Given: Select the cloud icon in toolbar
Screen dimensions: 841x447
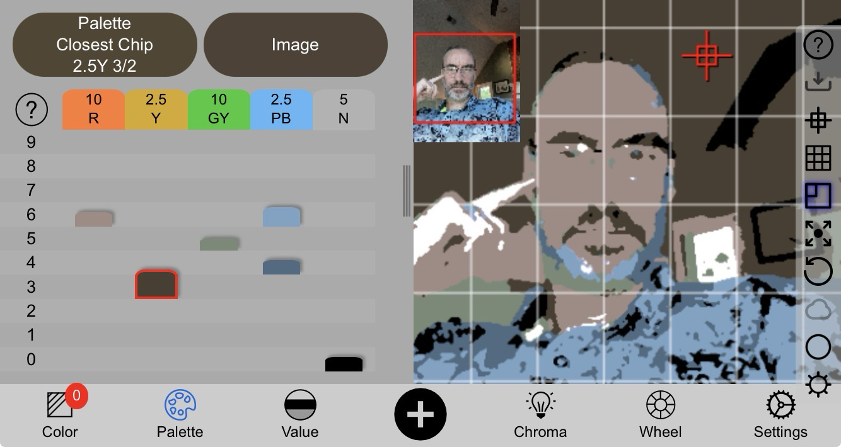Looking at the screenshot, I should [x=818, y=310].
